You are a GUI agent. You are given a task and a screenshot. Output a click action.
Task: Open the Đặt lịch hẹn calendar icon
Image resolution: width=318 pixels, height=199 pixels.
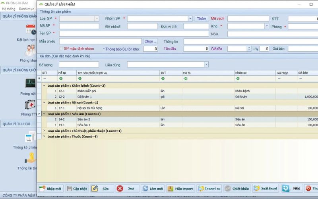click(31, 29)
